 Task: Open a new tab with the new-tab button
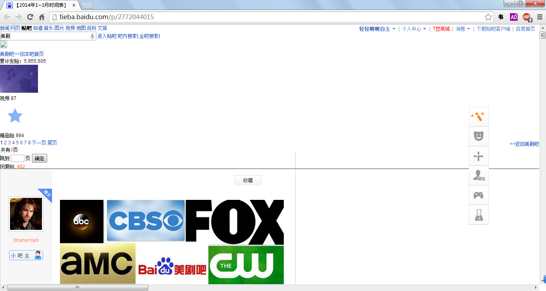(87, 5)
